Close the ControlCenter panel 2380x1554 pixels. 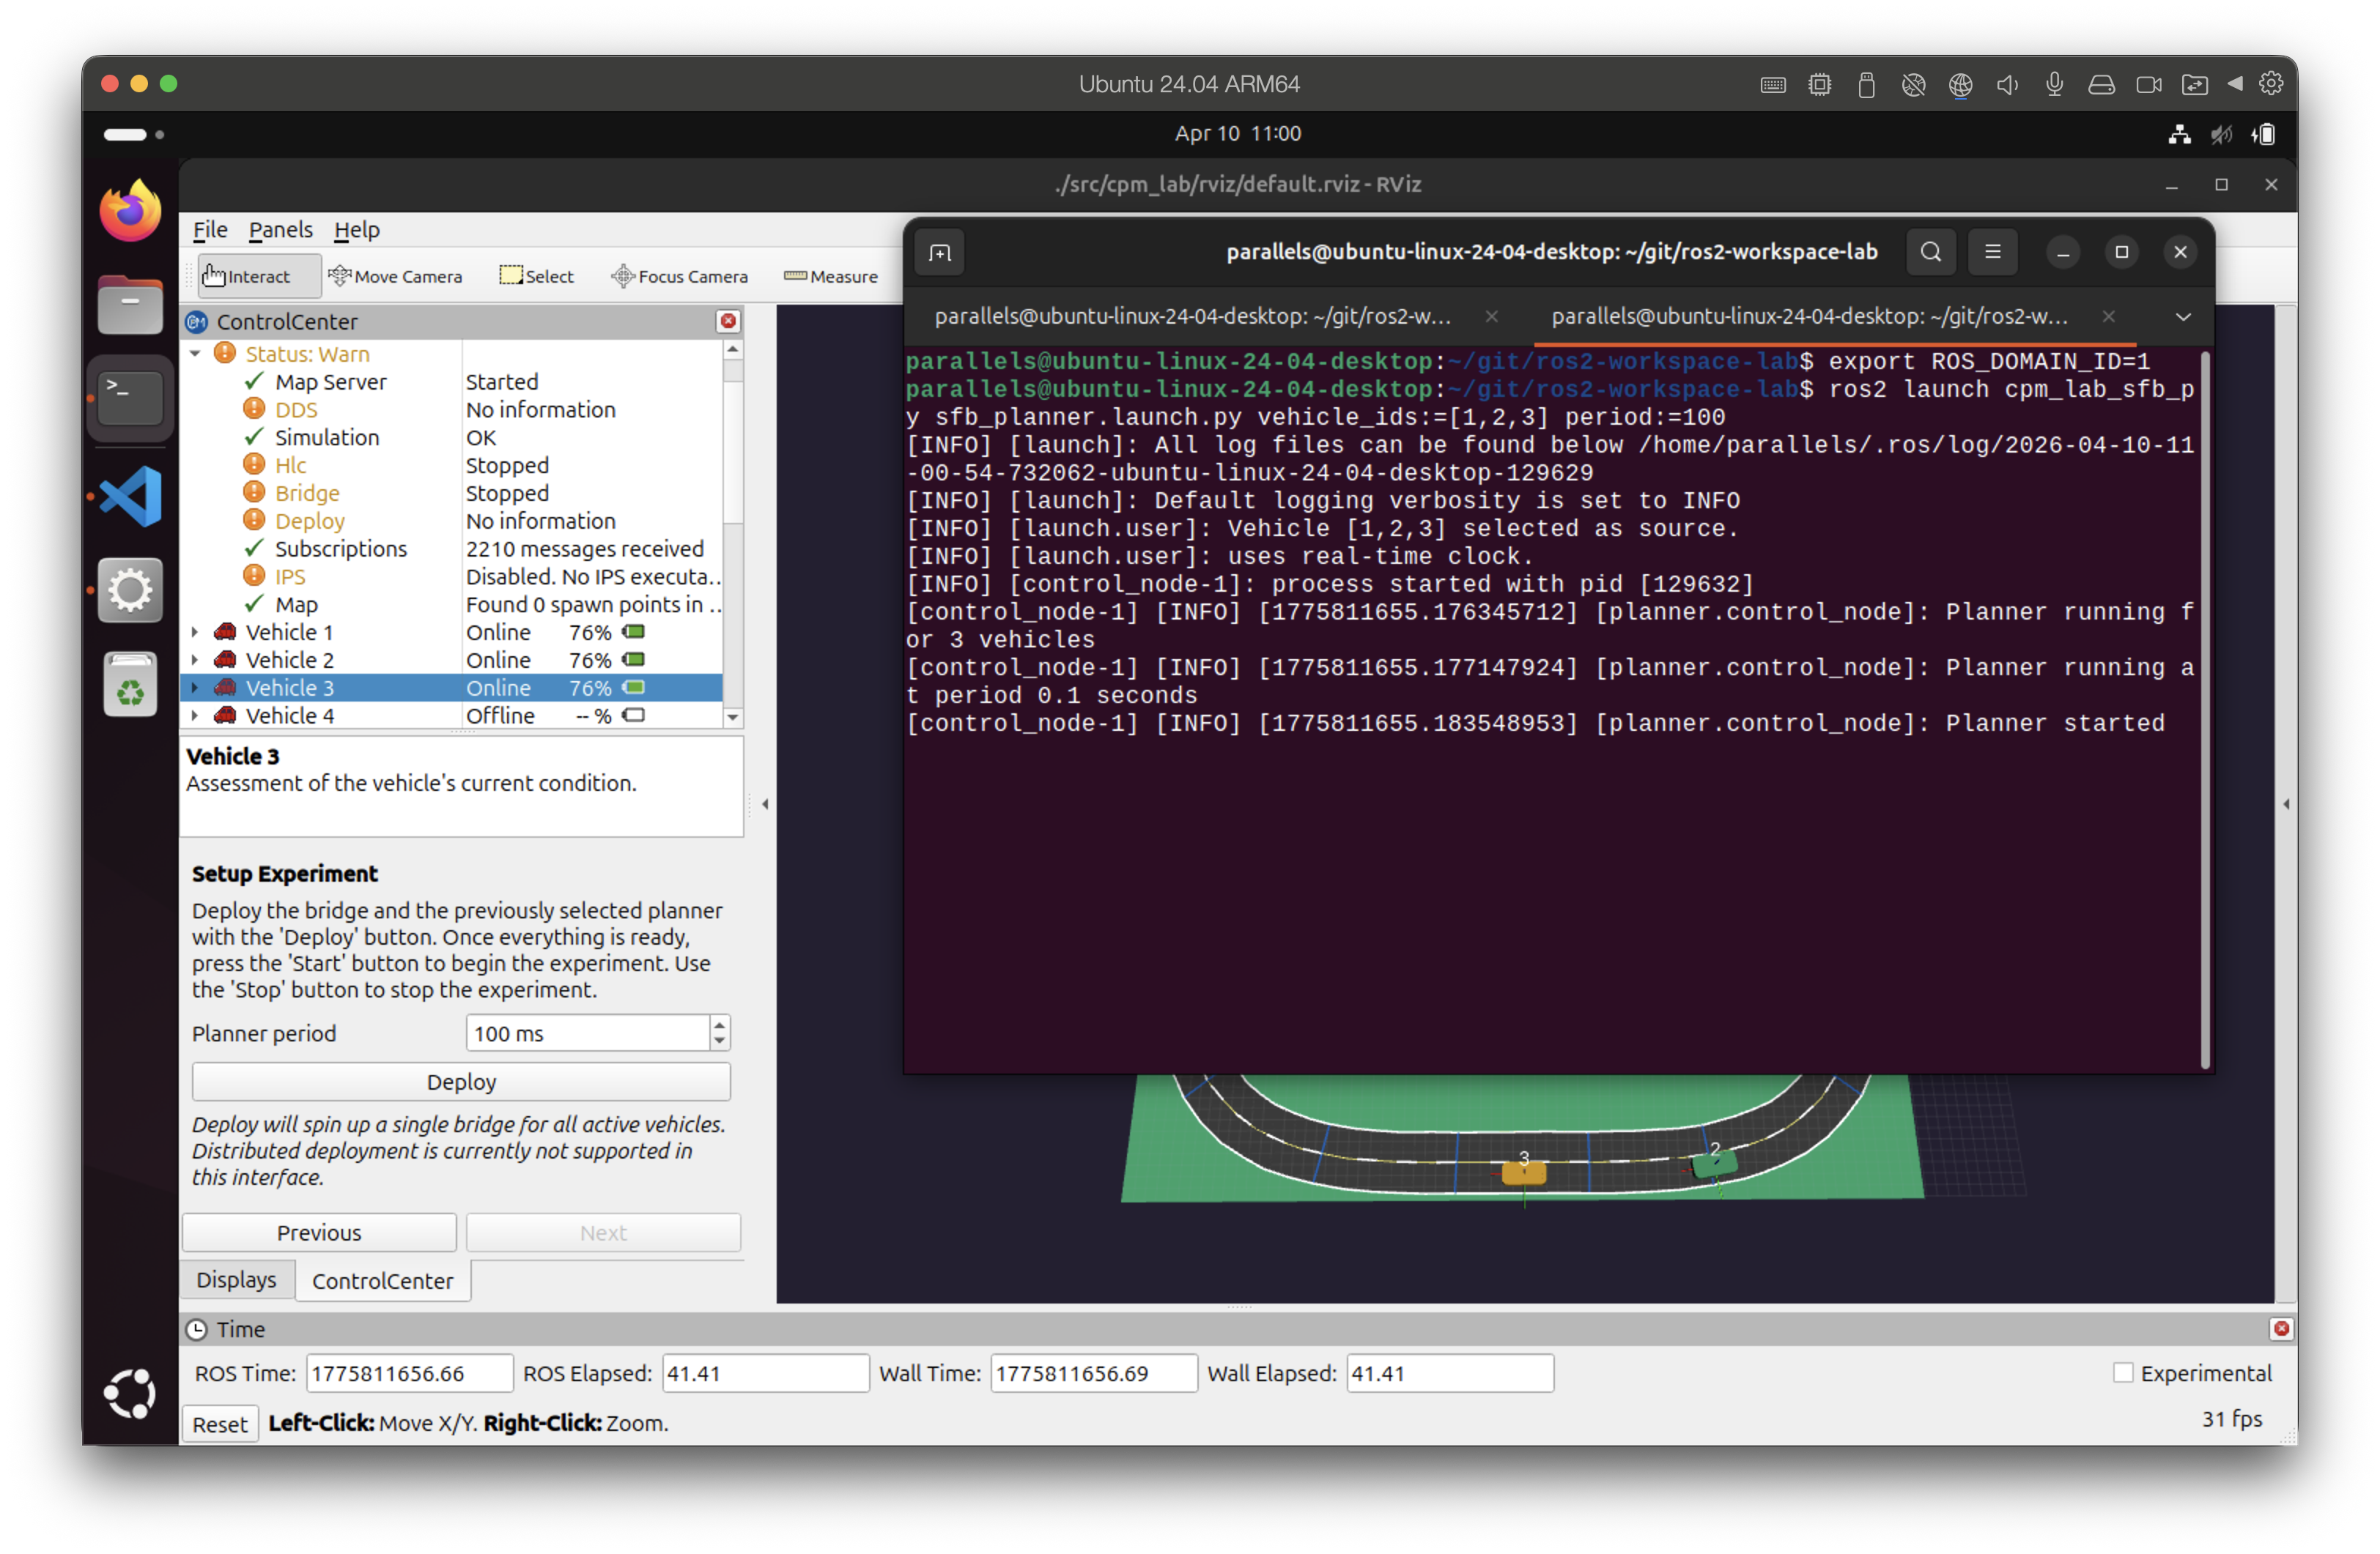(x=728, y=321)
